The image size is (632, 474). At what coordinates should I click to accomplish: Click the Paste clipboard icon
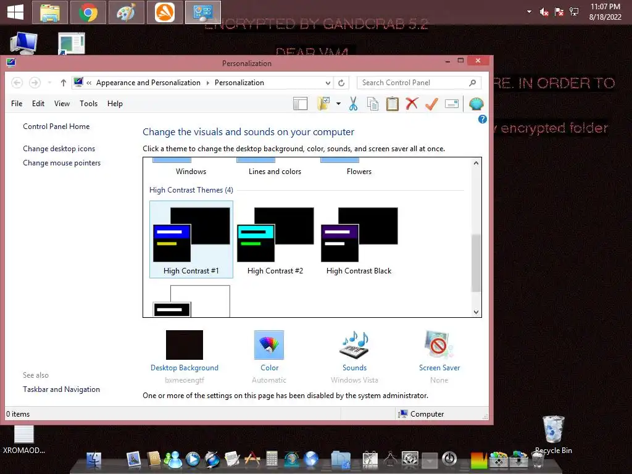[392, 104]
